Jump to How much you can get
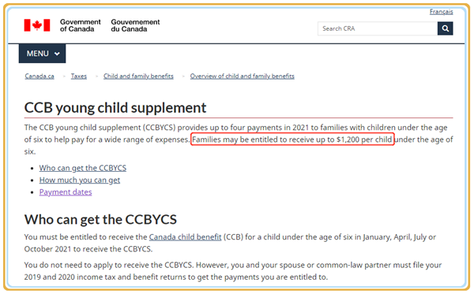 point(80,180)
